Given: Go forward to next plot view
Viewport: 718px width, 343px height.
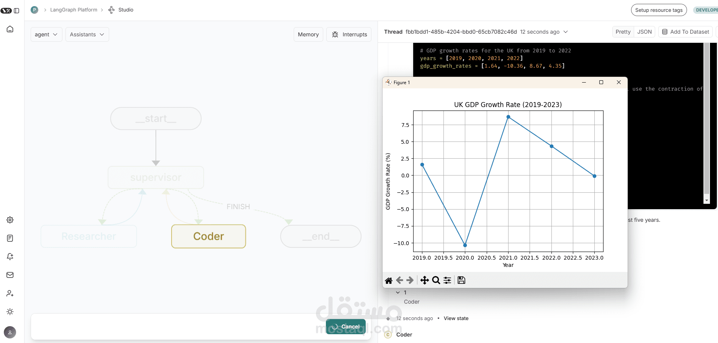Looking at the screenshot, I should tap(410, 280).
